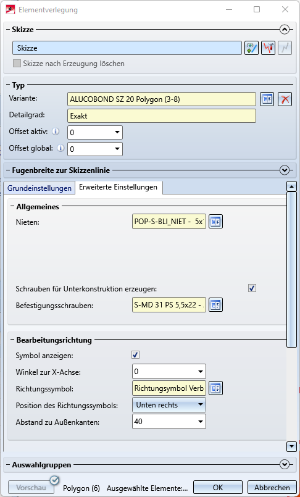Open the Offset aktiv dropdown
The image size is (300, 497).
pos(95,133)
